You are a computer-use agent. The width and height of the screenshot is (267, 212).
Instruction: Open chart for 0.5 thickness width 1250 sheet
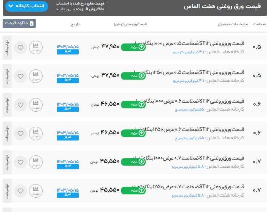pos(36,77)
